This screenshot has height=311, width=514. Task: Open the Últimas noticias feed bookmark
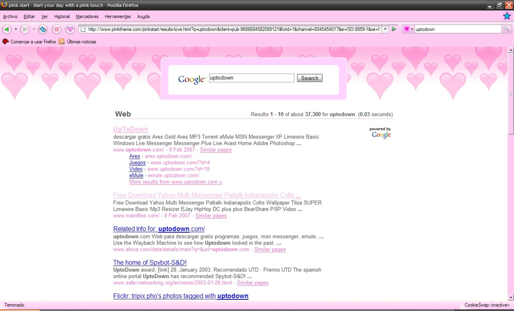pyautogui.click(x=77, y=42)
